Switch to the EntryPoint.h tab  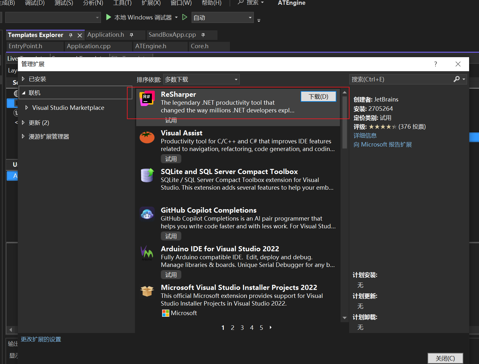click(x=26, y=46)
